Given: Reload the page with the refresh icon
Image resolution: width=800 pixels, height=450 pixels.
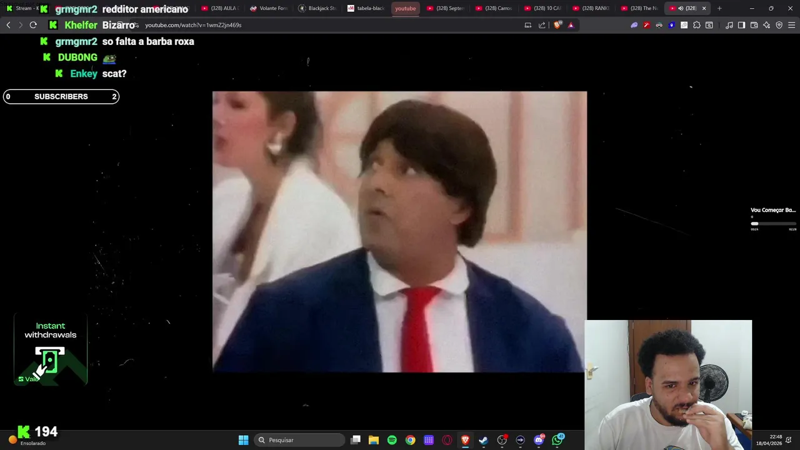Looking at the screenshot, I should pyautogui.click(x=33, y=25).
